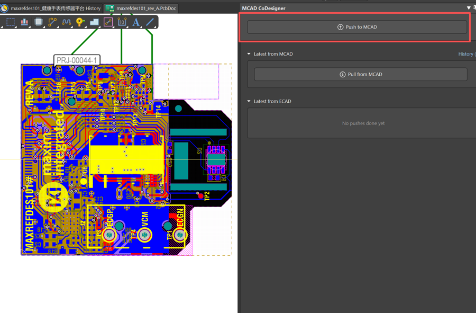476x313 pixels.
Task: Collapse the Latest from ECAD section
Action: point(249,101)
